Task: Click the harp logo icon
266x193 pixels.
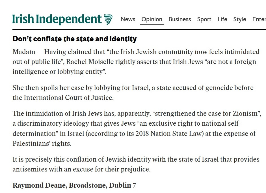Action: (x=108, y=20)
